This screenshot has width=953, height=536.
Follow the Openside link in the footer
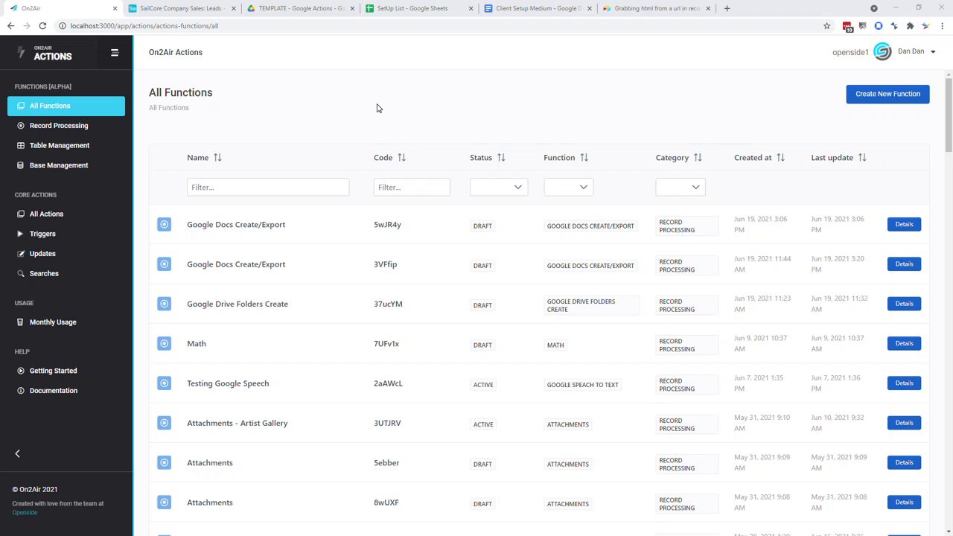click(x=25, y=512)
